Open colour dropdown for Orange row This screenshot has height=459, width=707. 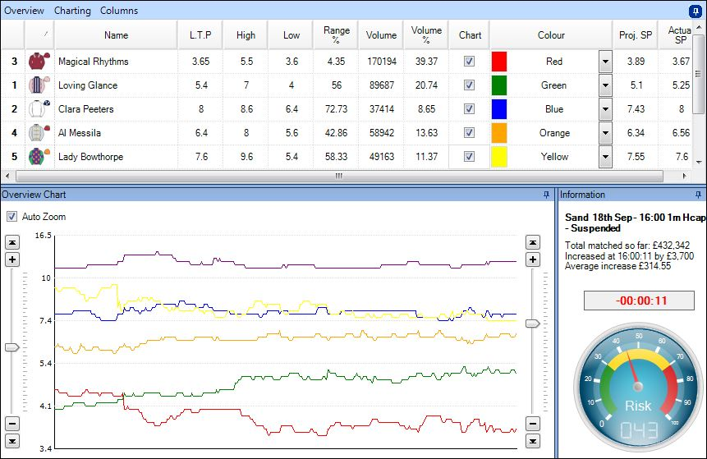pos(605,132)
